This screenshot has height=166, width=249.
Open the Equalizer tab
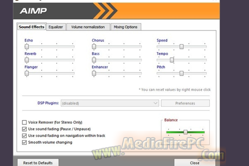tap(56, 27)
